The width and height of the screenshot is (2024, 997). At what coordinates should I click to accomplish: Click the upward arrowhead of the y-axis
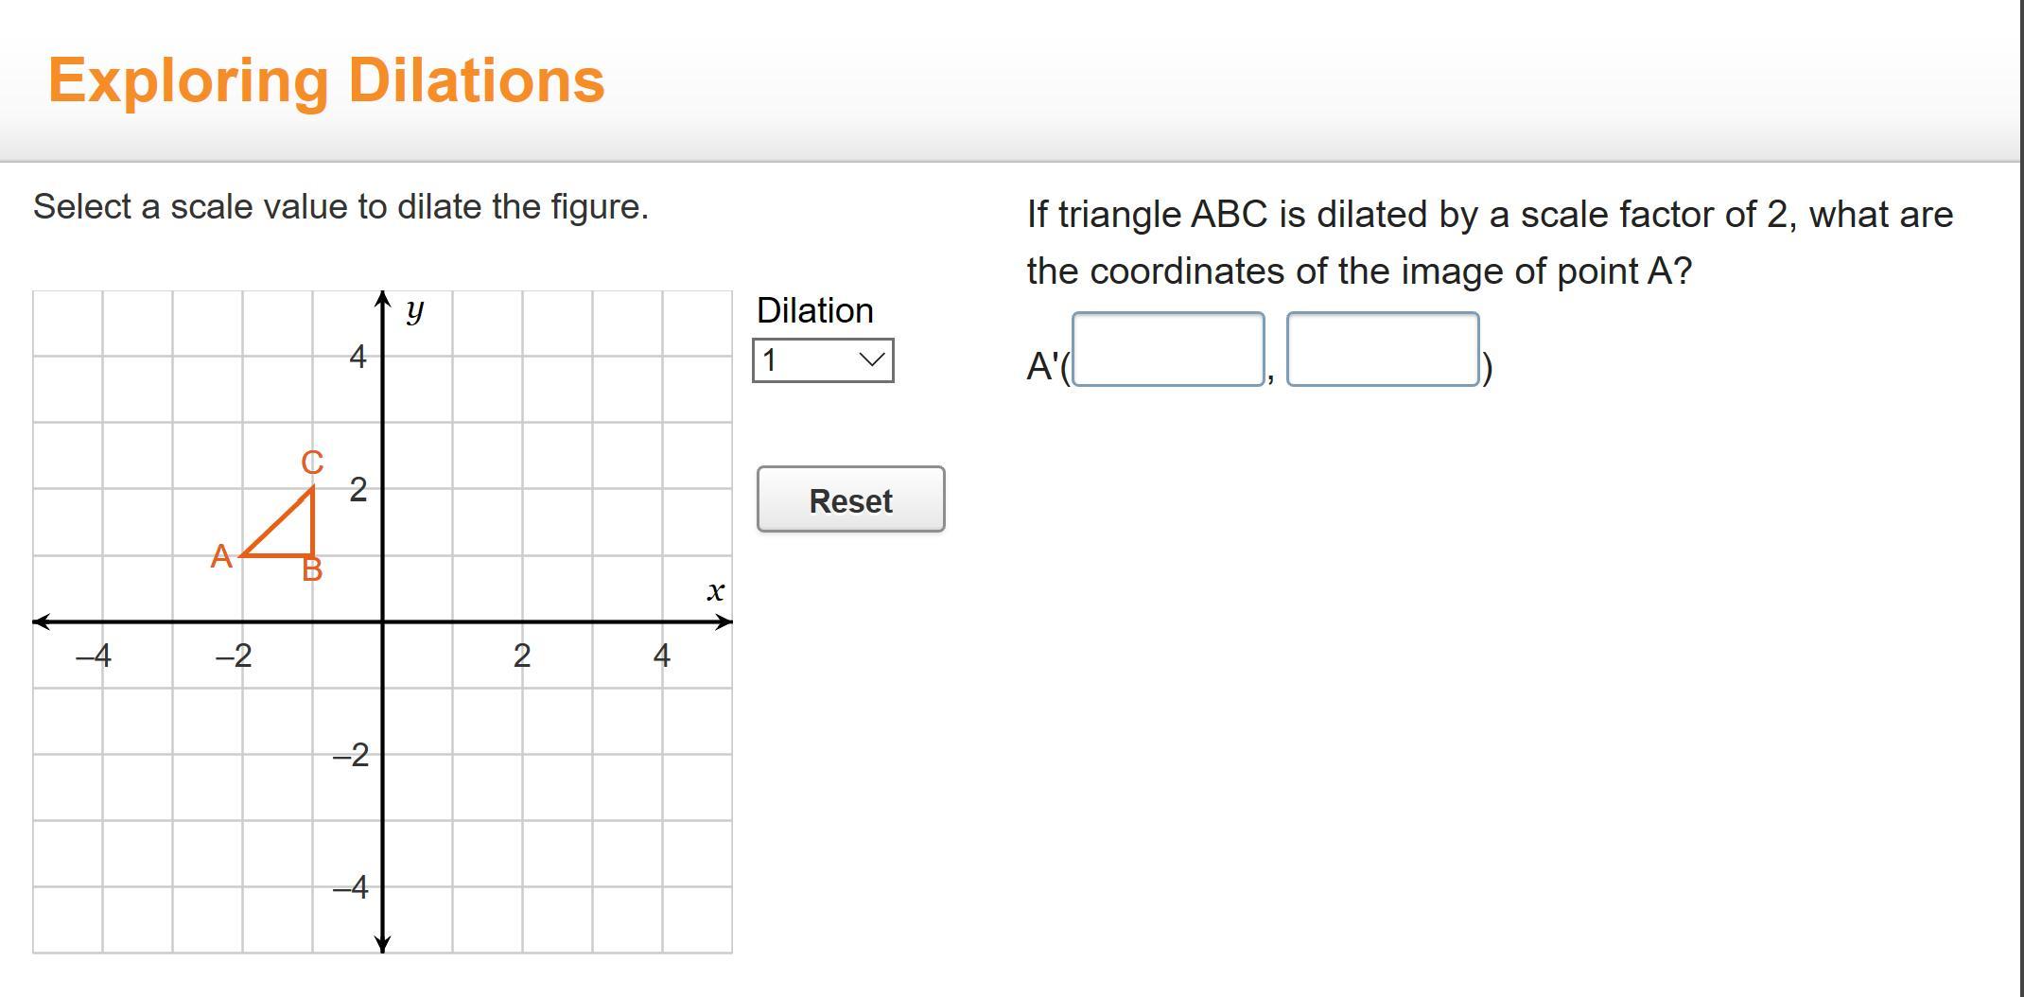382,299
